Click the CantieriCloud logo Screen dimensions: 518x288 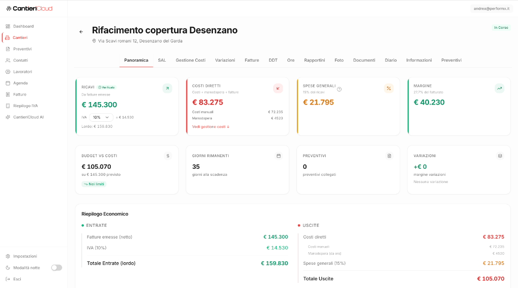(x=29, y=8)
